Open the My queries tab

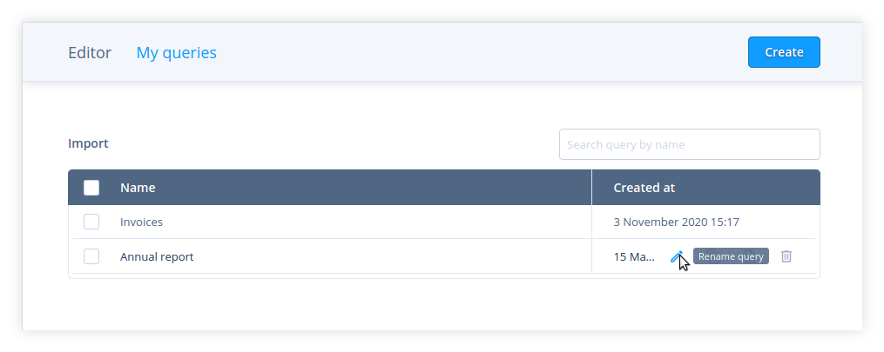pos(176,53)
